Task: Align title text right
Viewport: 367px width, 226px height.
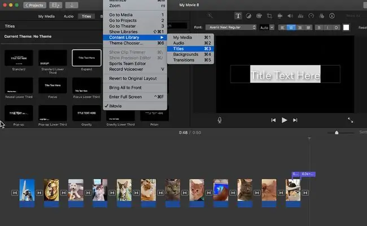Action: tap(300, 28)
